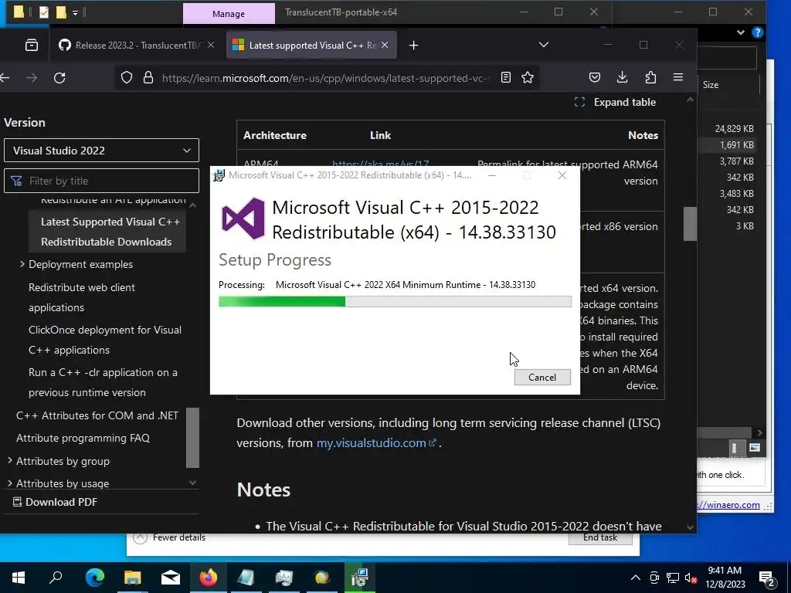Image resolution: width=791 pixels, height=593 pixels.
Task: Open C++ Attributes for COM and .NET
Action: (x=97, y=415)
